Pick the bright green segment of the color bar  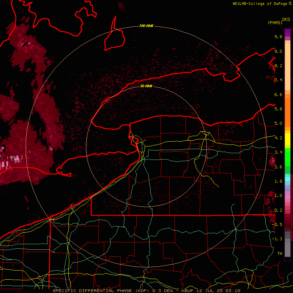(287, 157)
